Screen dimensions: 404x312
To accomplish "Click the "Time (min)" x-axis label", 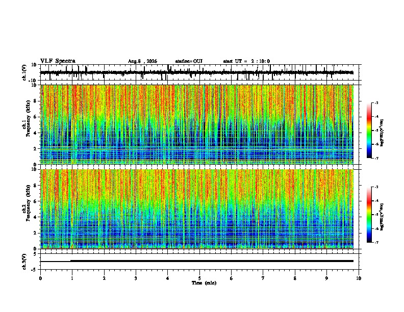I will click(204, 283).
